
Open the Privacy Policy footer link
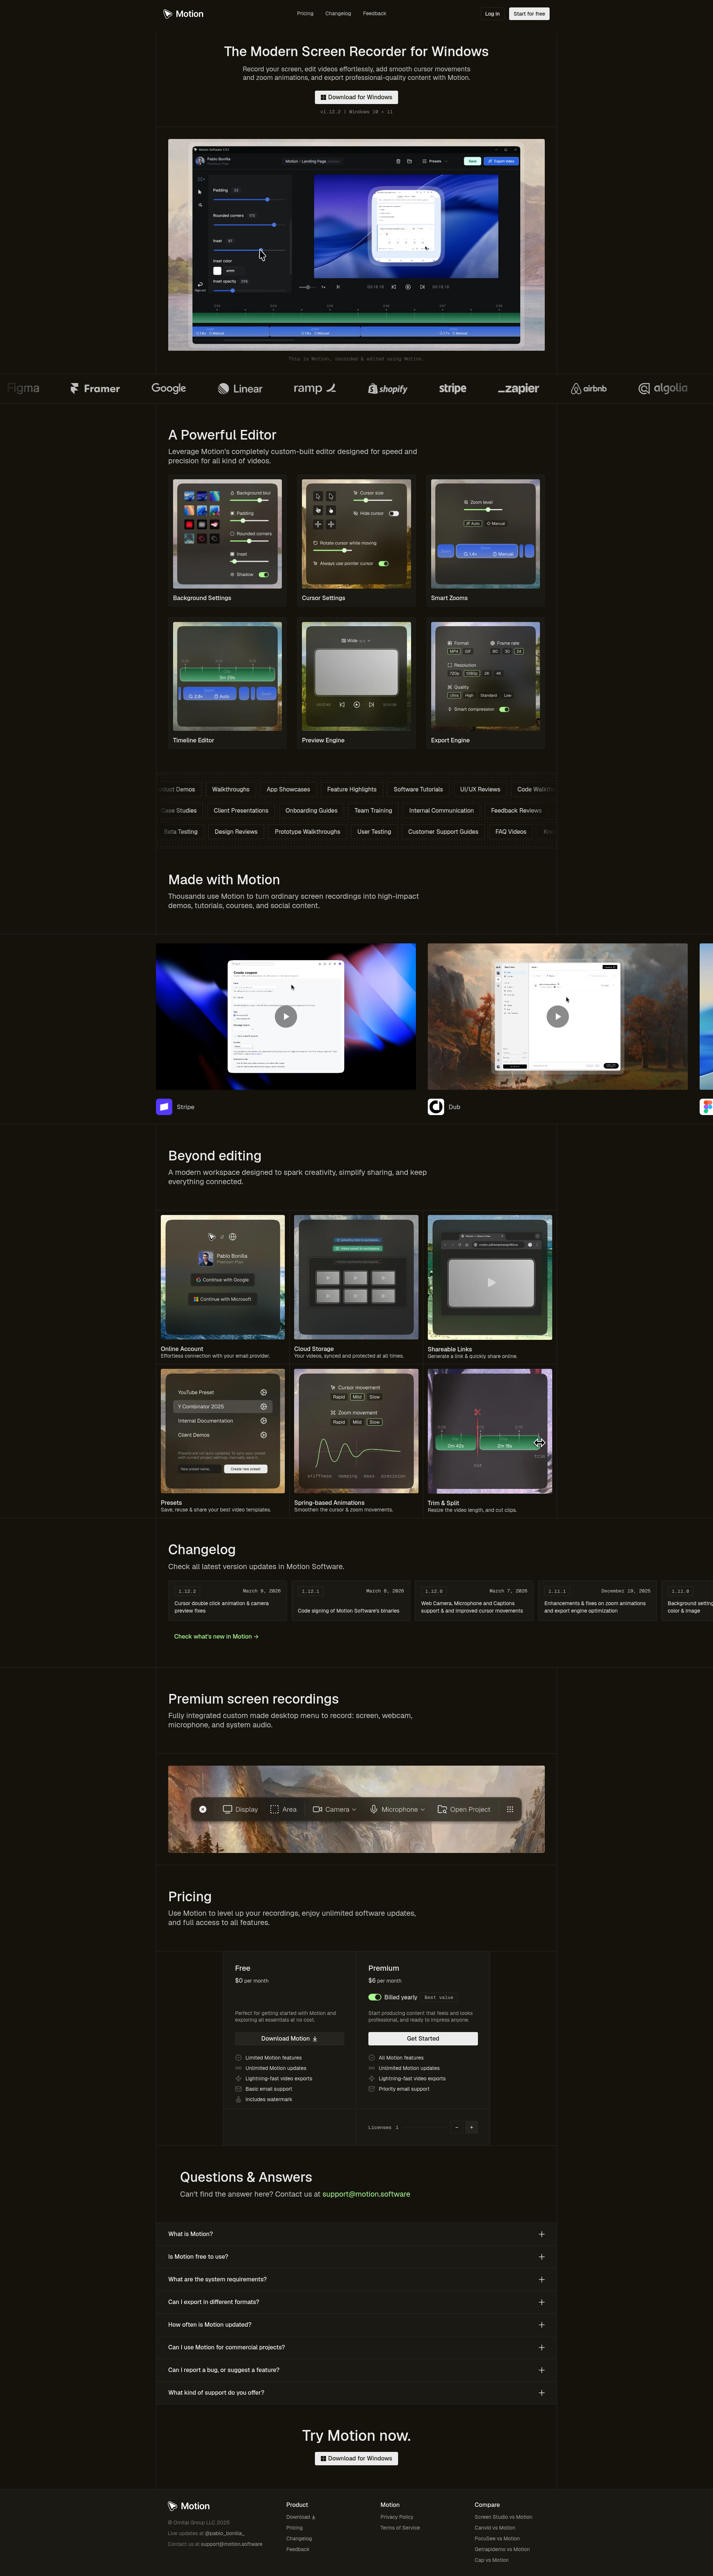(x=397, y=2517)
